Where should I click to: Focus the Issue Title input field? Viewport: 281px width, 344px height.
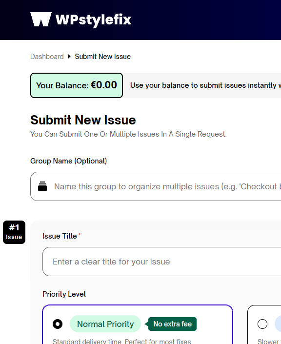[x=162, y=262]
